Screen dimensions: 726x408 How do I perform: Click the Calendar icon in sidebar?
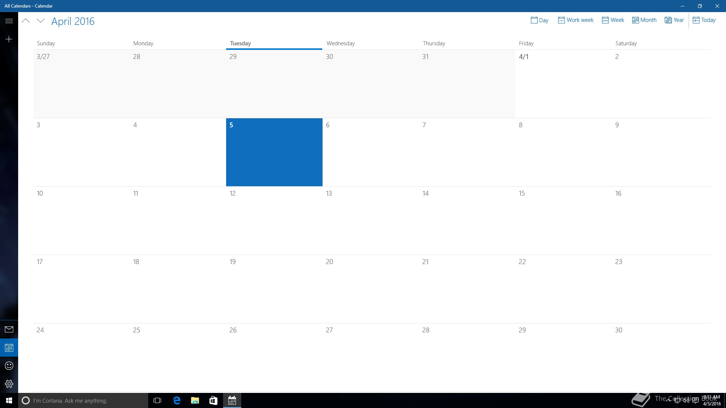9,348
